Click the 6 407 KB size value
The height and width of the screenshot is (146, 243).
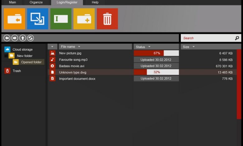coord(226,53)
